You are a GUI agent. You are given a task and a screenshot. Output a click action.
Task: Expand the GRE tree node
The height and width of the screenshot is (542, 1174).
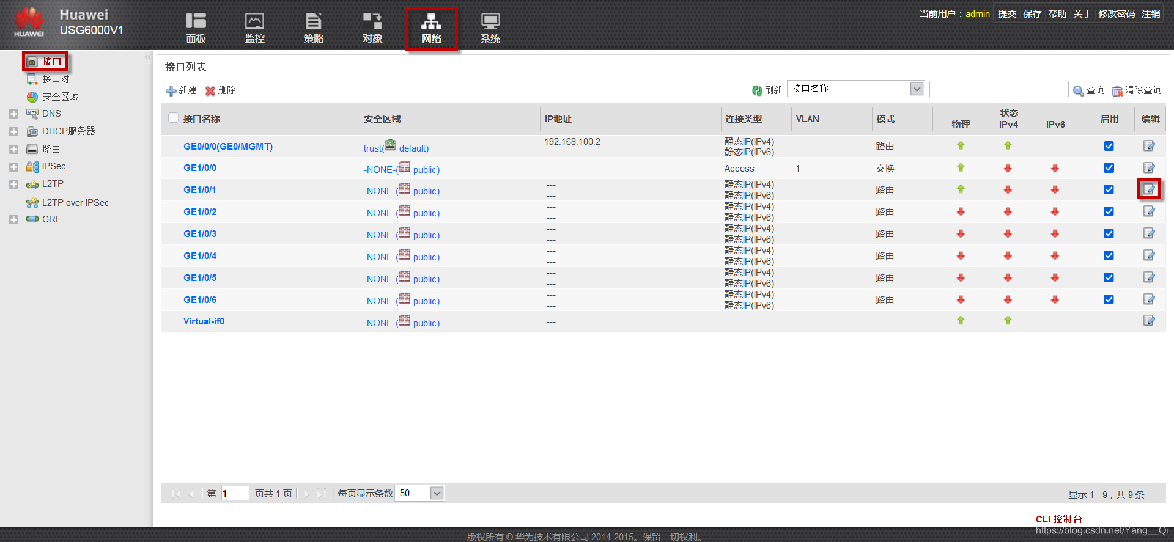(13, 219)
